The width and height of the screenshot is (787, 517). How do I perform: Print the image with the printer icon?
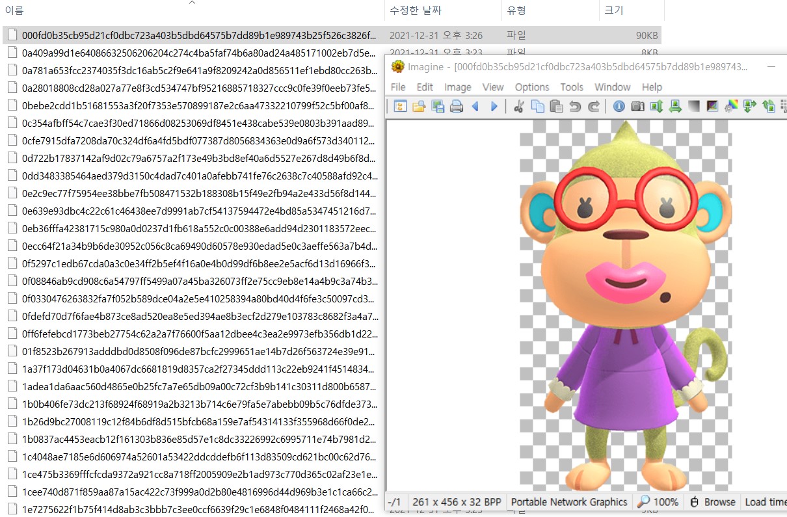[x=457, y=106]
